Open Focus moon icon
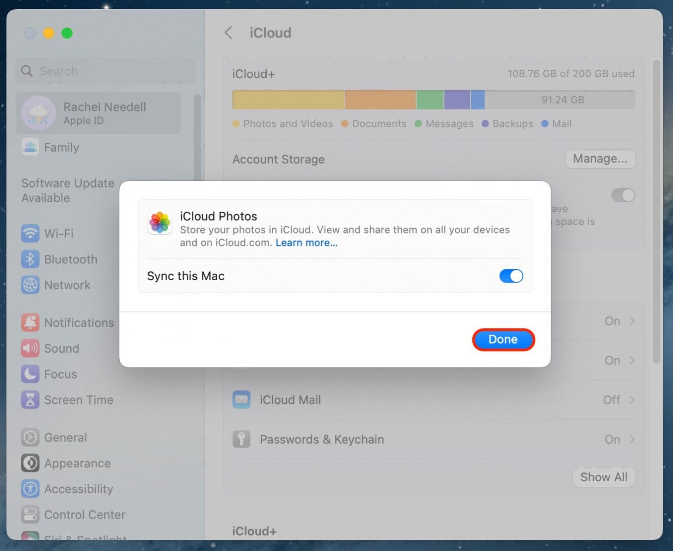Viewport: 673px width, 551px height. pos(30,374)
